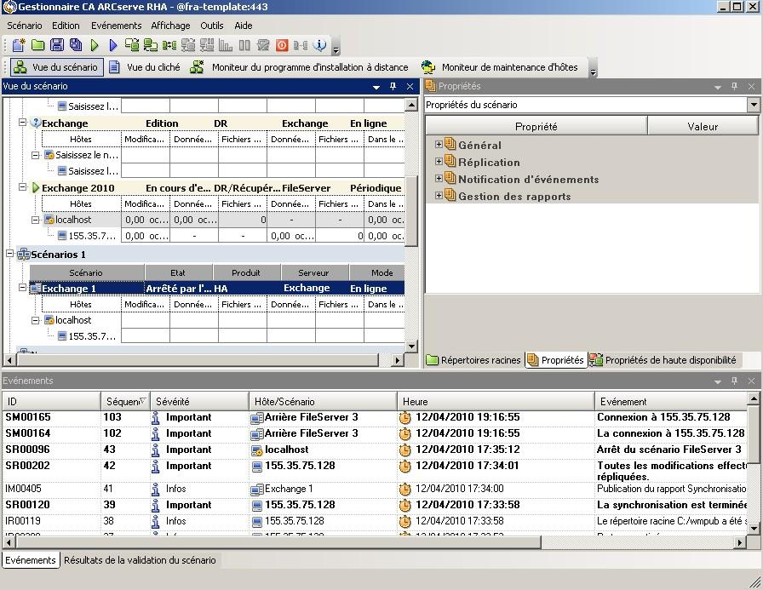The height and width of the screenshot is (590, 763).
Task: Click the Save toolbar icon
Action: [x=57, y=45]
